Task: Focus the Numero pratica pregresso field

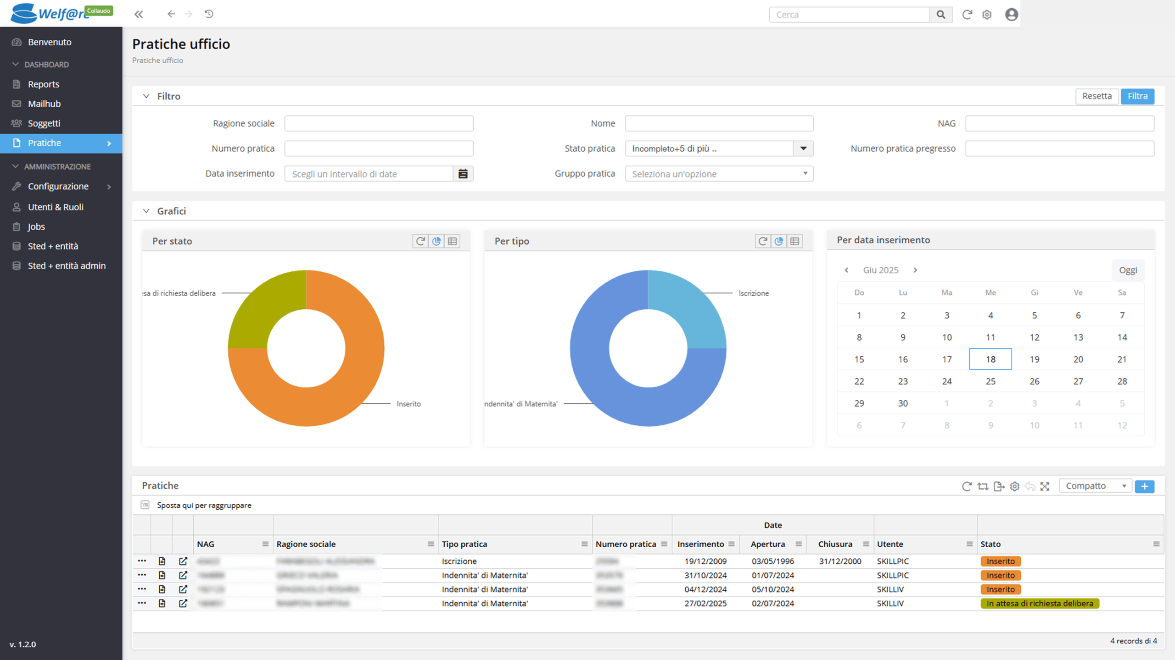Action: coord(1060,148)
